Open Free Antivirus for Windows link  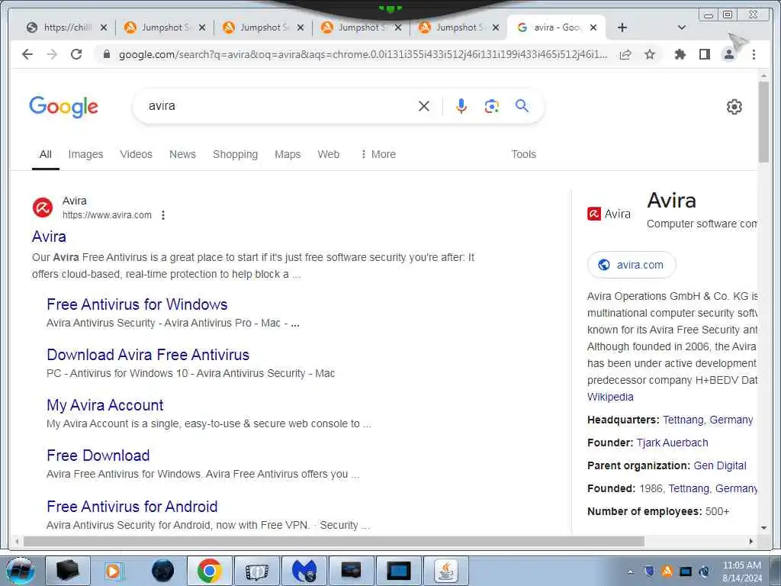tap(137, 304)
